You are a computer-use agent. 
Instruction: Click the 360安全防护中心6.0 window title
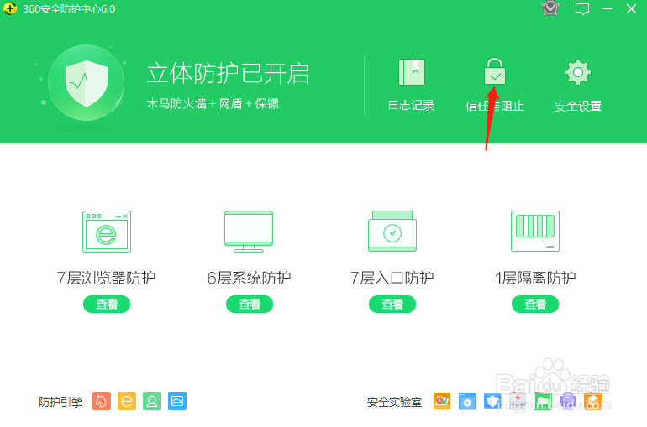(69, 8)
